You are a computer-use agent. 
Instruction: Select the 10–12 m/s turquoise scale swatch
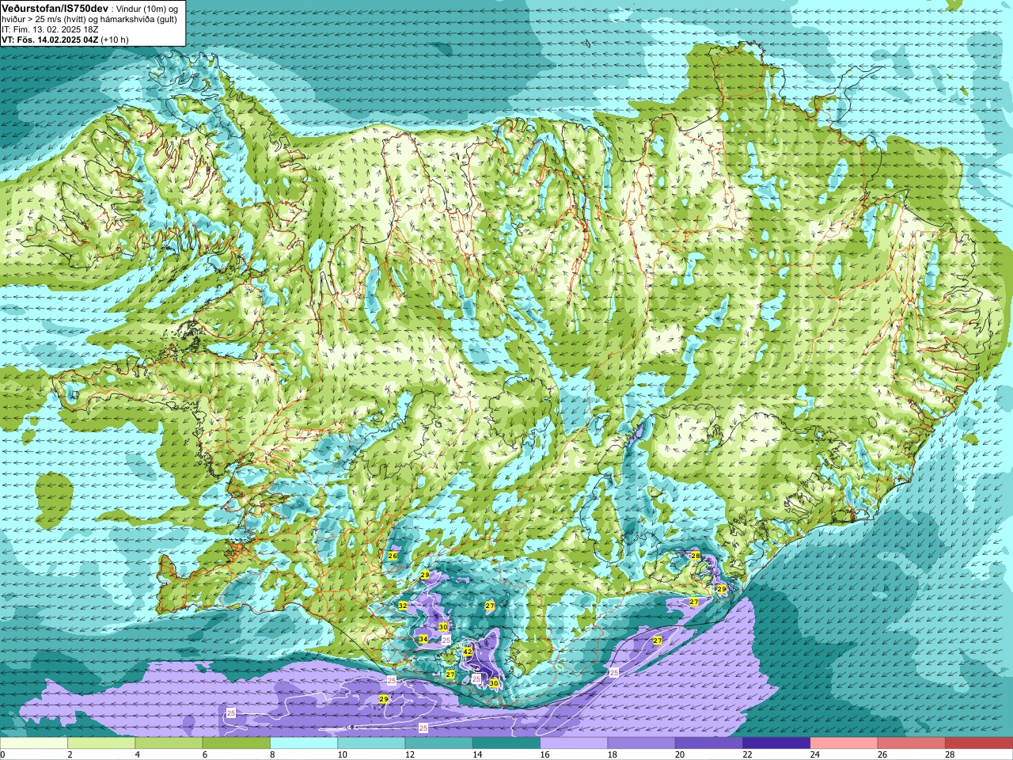point(371,743)
